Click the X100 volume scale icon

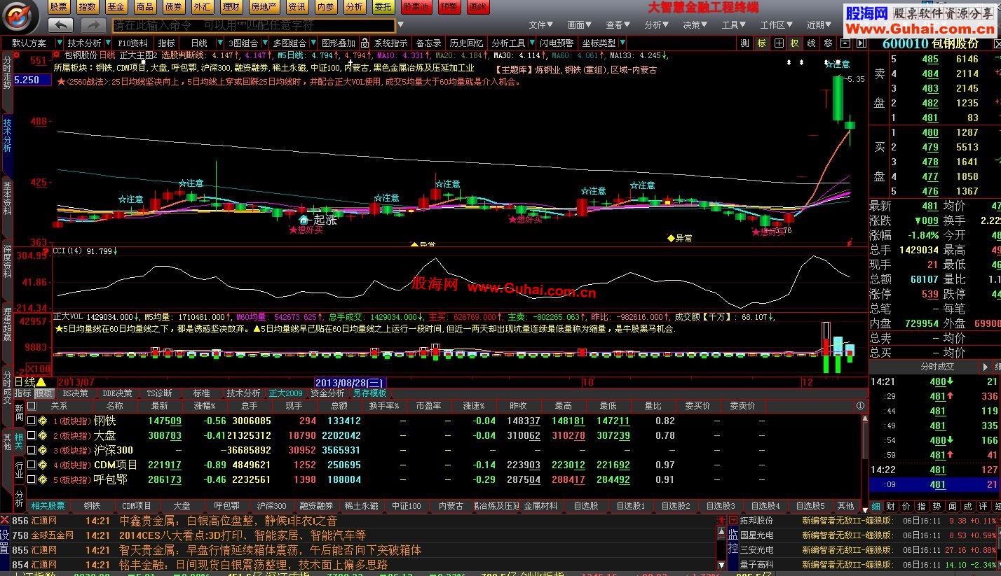[x=39, y=369]
